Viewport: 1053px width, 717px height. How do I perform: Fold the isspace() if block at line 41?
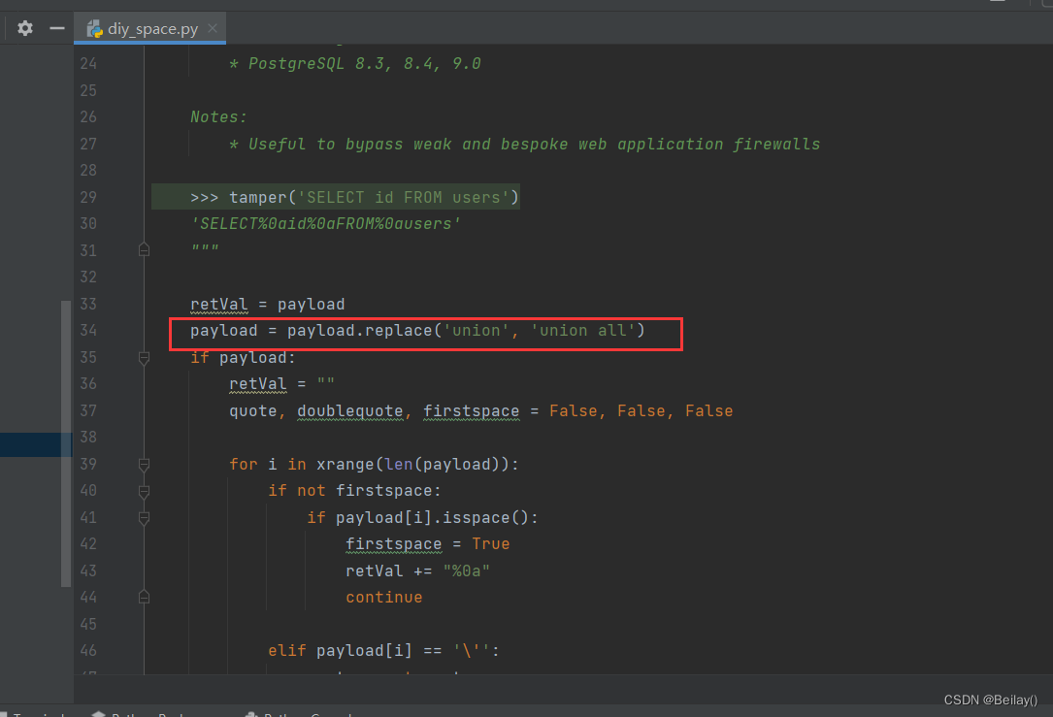tap(144, 517)
